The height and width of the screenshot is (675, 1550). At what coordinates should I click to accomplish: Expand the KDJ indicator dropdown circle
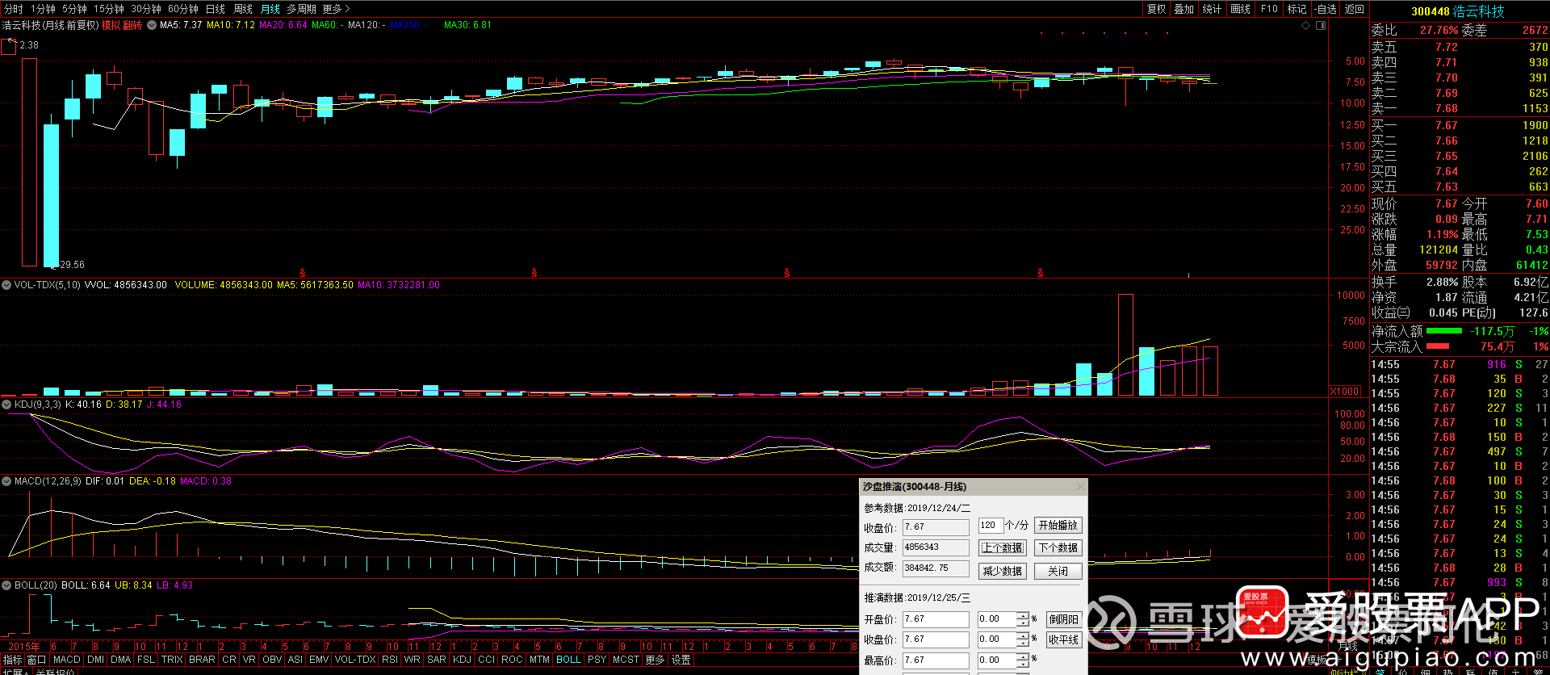click(x=6, y=405)
